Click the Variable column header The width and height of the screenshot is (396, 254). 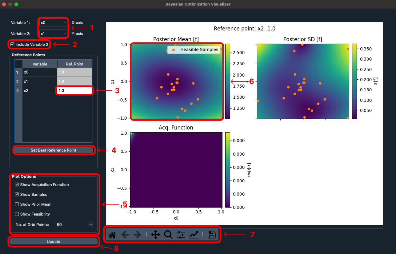(40, 64)
